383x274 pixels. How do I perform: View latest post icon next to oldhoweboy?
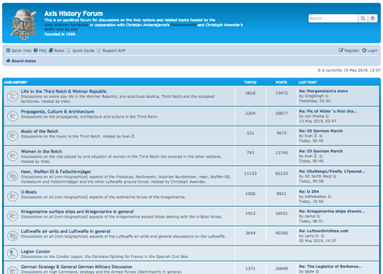coord(330,197)
